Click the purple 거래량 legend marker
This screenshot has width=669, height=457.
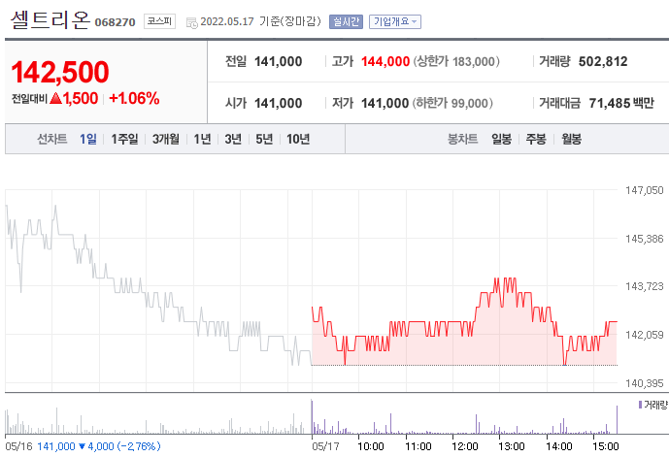coord(640,405)
